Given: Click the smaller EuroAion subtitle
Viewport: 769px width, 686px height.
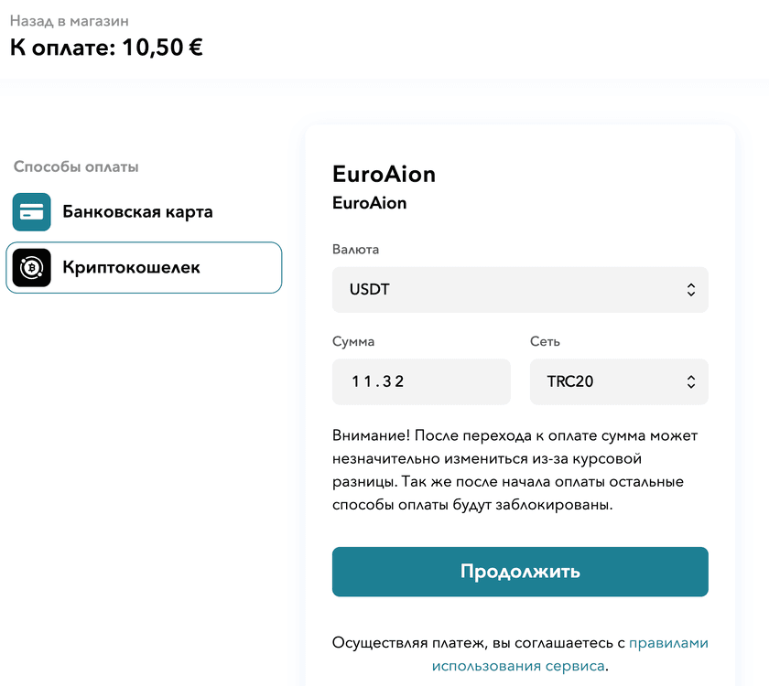Looking at the screenshot, I should click(x=369, y=203).
